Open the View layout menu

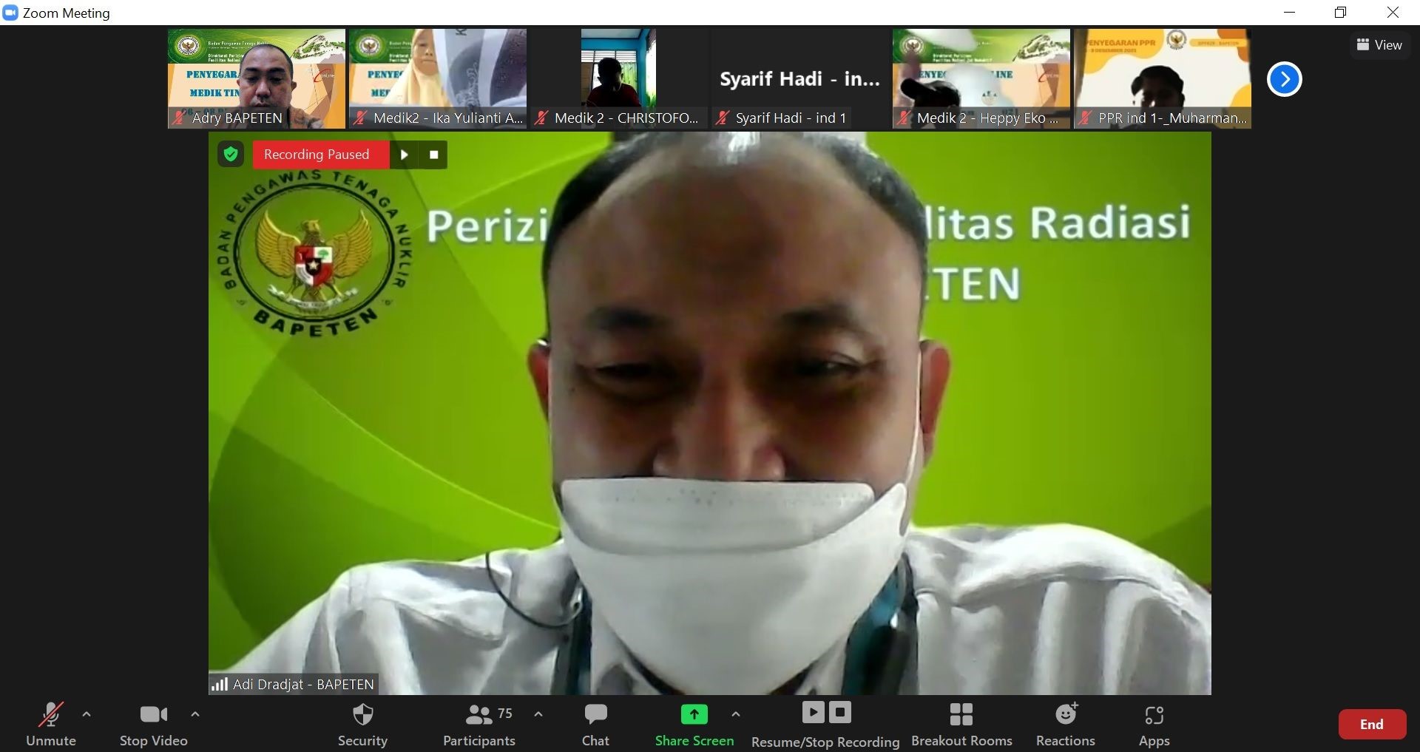click(x=1379, y=45)
